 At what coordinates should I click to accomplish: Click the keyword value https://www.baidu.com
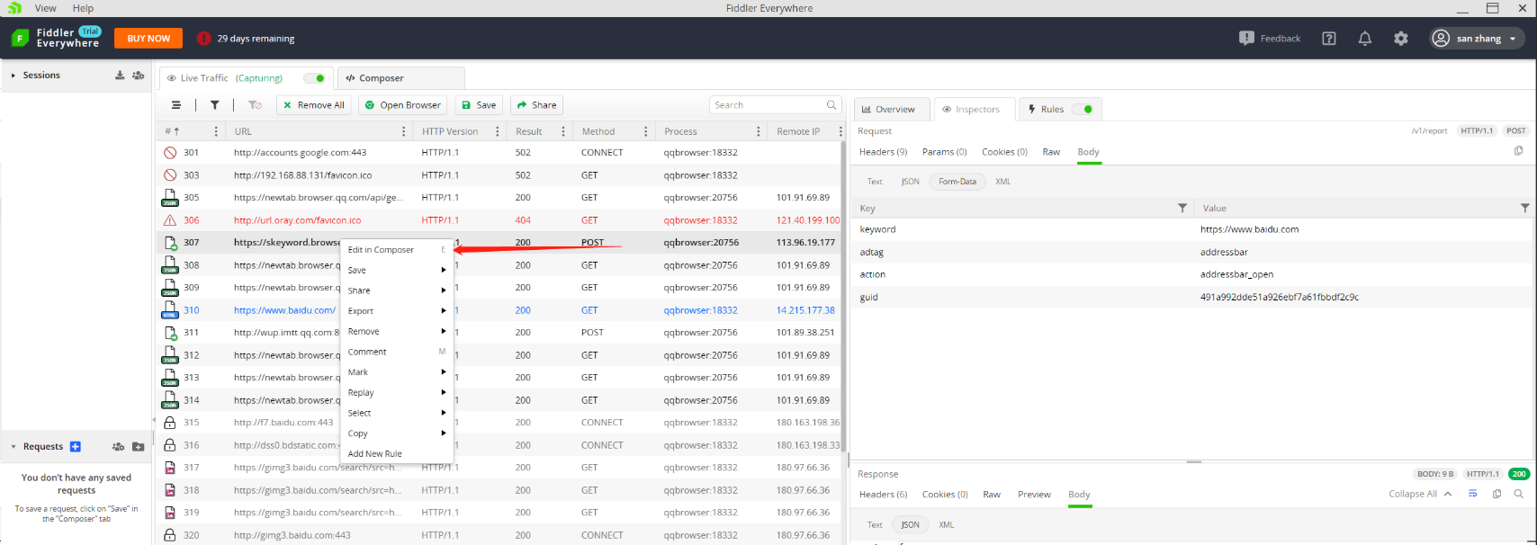[x=1249, y=229]
